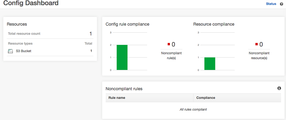Image resolution: width=286 pixels, height=120 pixels.
Task: Click the Rule name column header
Action: tap(117, 98)
